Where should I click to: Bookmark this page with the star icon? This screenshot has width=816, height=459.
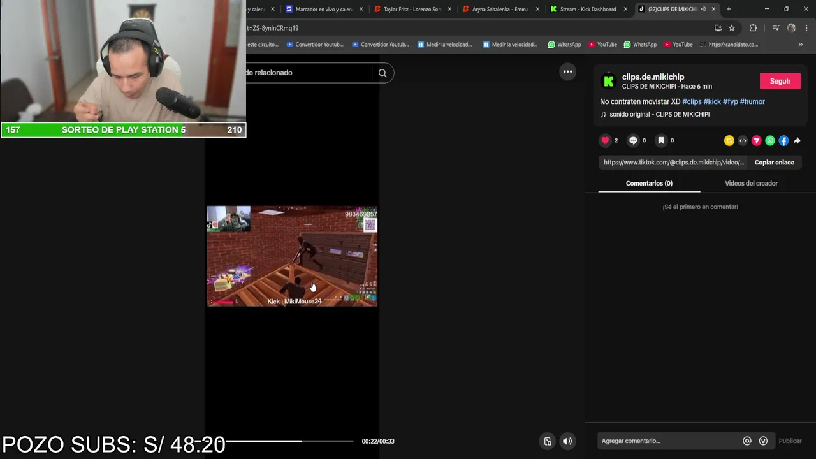[x=732, y=28]
